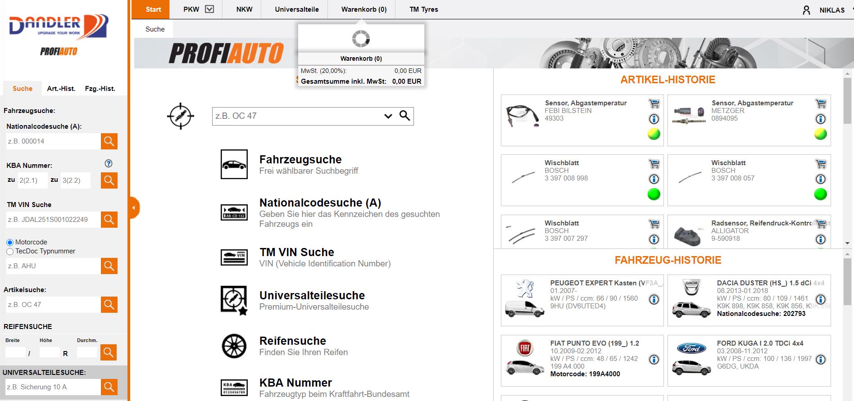Click Artikelsuche orange search icon
Viewport: 854px width, 401px height.
(x=109, y=305)
